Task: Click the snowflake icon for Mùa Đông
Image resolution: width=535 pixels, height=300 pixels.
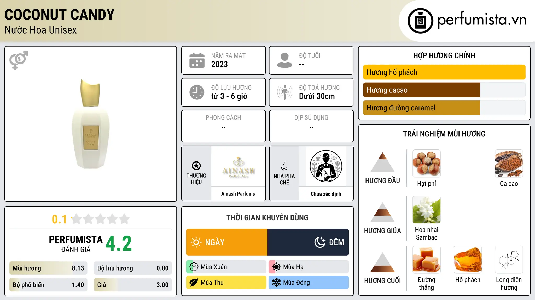Action: tap(276, 283)
